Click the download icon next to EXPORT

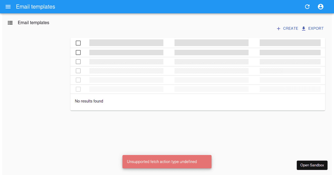(304, 28)
